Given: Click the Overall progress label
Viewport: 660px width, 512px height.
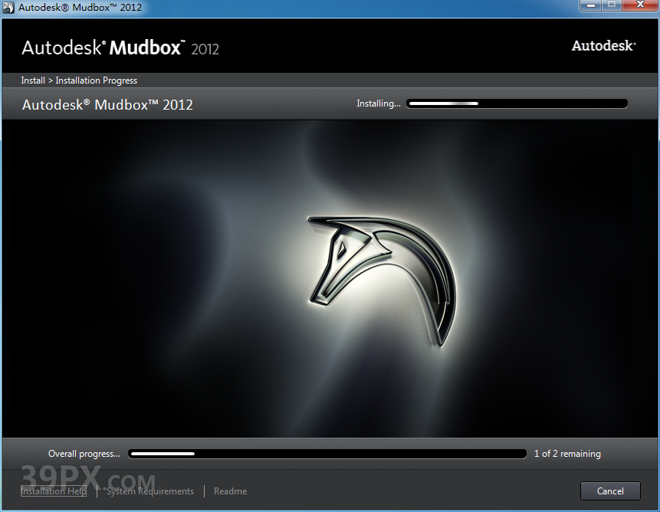Looking at the screenshot, I should 83,453.
